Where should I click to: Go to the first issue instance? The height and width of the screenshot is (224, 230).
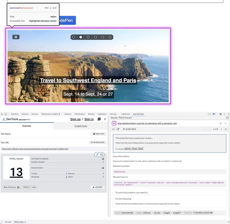coord(205,129)
